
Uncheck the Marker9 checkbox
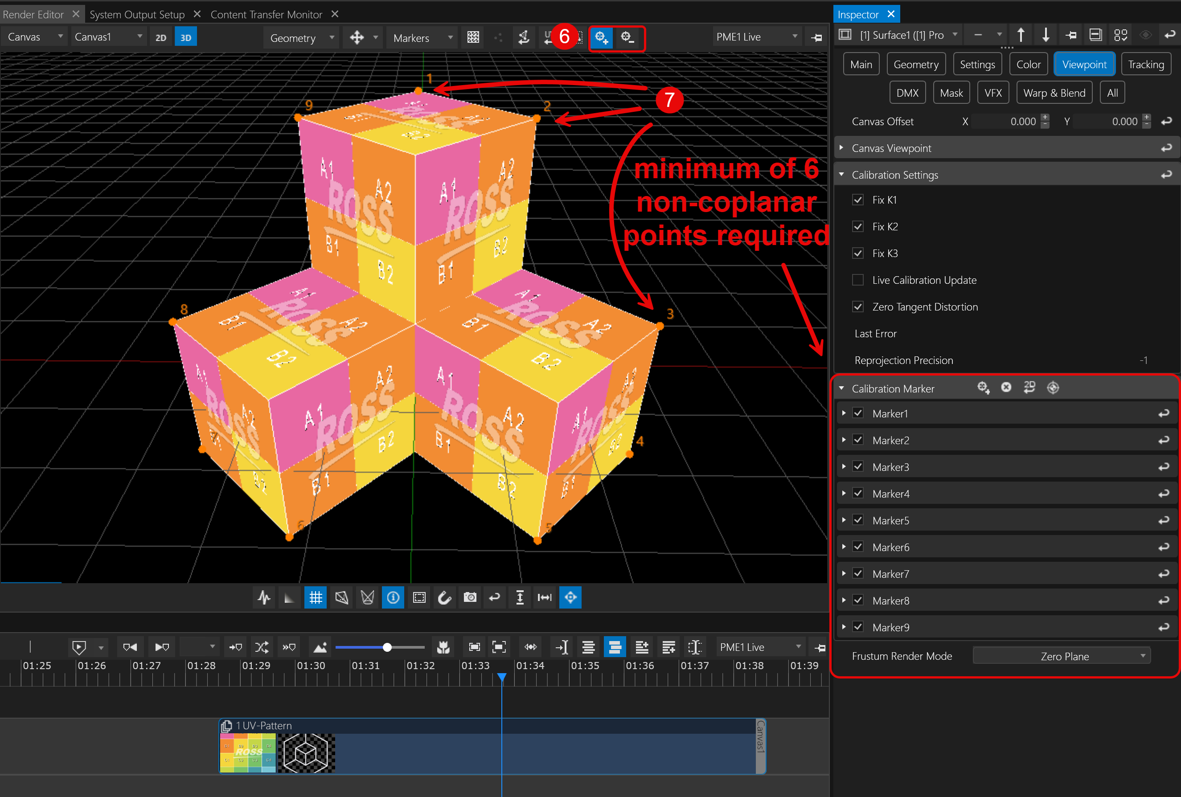858,627
